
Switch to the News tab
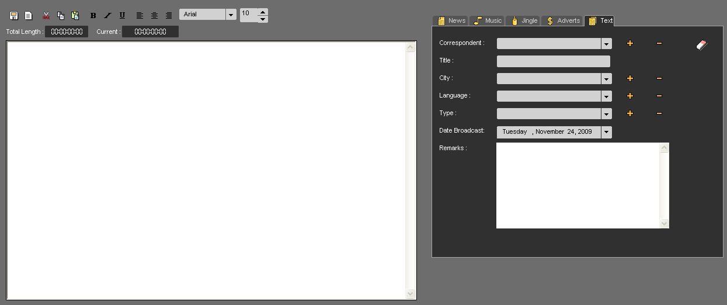click(x=451, y=20)
